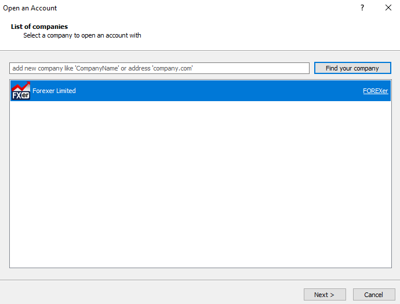
Task: Click the List of companies heading
Action: tap(39, 27)
